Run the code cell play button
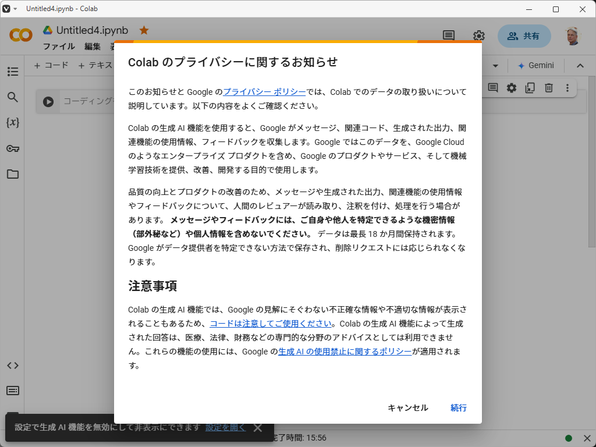This screenshot has height=447, width=596. pyautogui.click(x=48, y=101)
